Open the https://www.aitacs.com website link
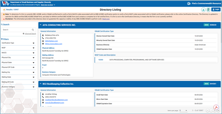Viewport: 222px width, 114px height. point(53,44)
